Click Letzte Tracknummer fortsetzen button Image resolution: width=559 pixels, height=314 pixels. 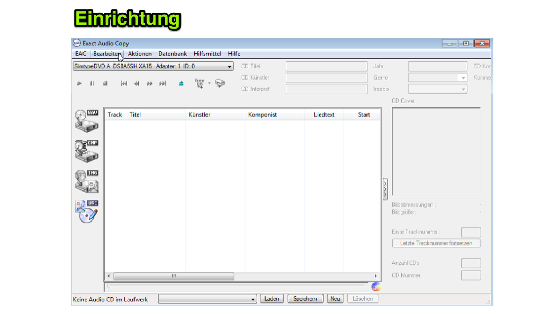point(436,243)
